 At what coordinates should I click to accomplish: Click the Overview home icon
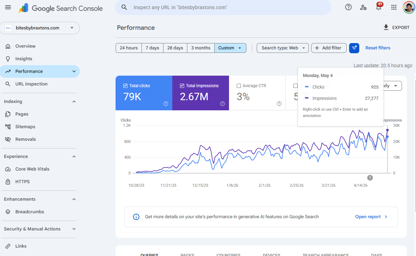tap(8, 46)
